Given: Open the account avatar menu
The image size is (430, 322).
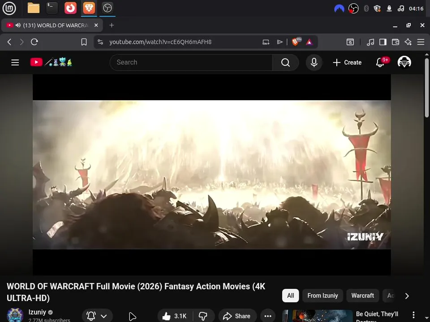Looking at the screenshot, I should point(404,62).
